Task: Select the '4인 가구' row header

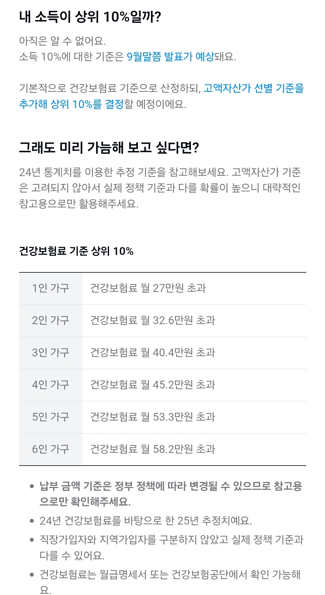Action: point(51,385)
